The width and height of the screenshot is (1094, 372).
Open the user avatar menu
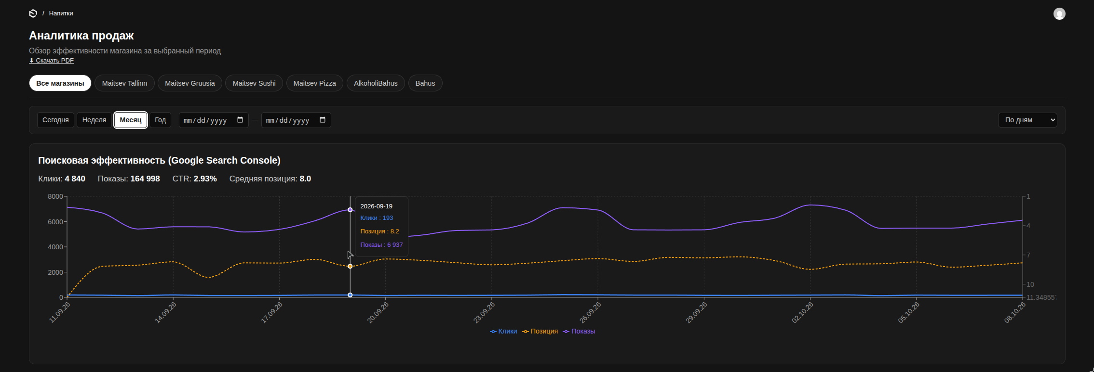(x=1059, y=13)
